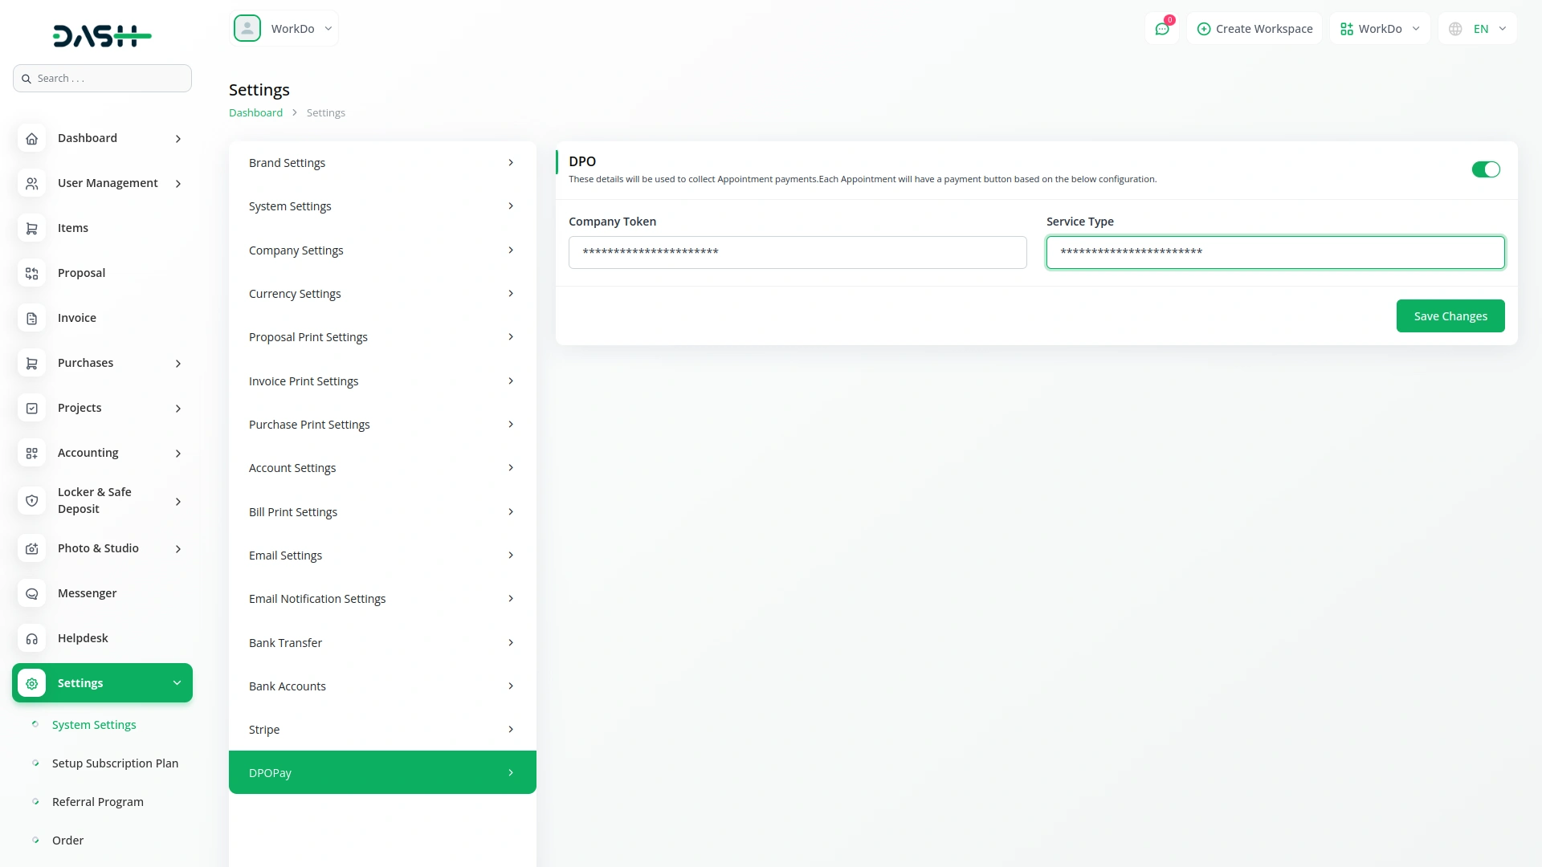The image size is (1542, 867).
Task: Select Email Notification Settings section
Action: tap(382, 599)
